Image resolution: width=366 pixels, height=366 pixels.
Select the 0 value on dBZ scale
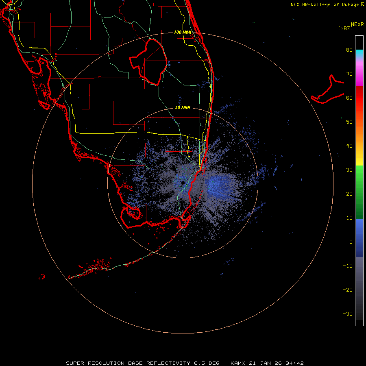(x=351, y=242)
